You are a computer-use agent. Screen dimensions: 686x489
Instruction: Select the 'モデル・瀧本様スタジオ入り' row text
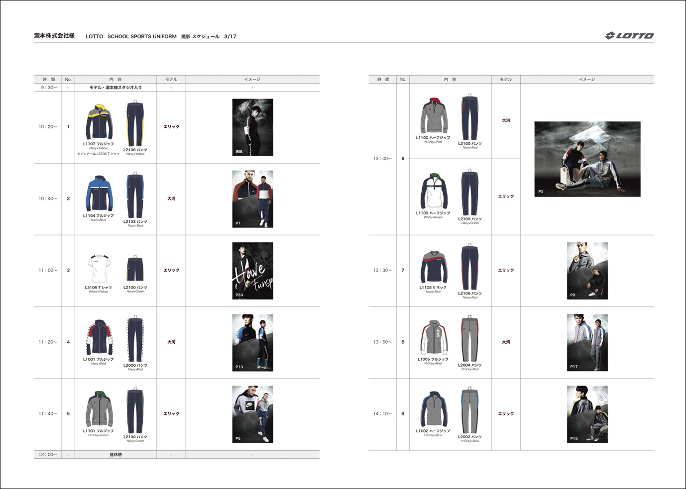(115, 88)
